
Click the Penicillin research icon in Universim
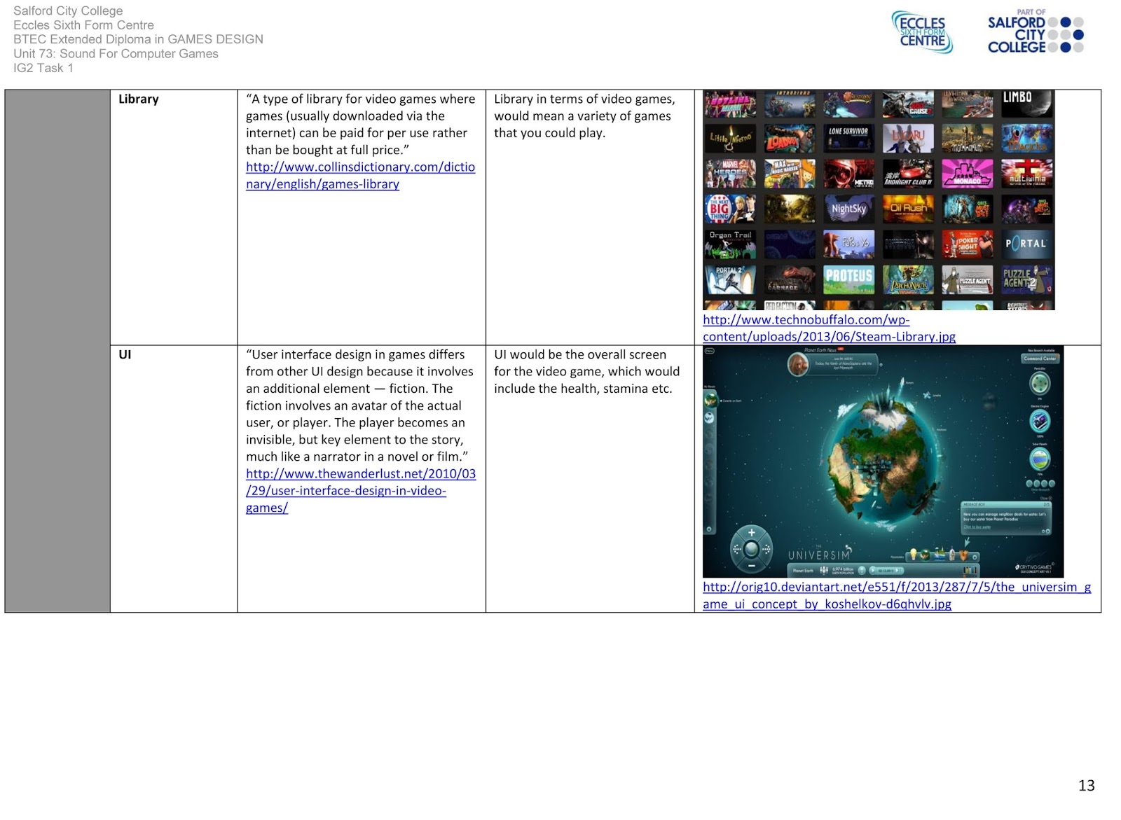(1040, 384)
